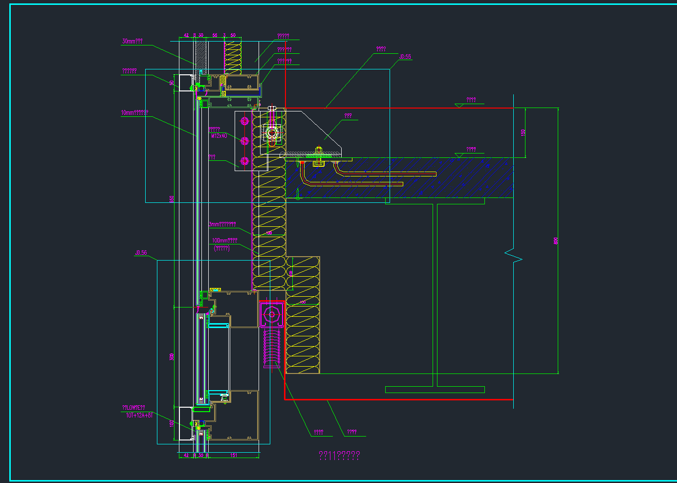
Task: Click the magenta coil spring below the nut
Action: click(272, 348)
